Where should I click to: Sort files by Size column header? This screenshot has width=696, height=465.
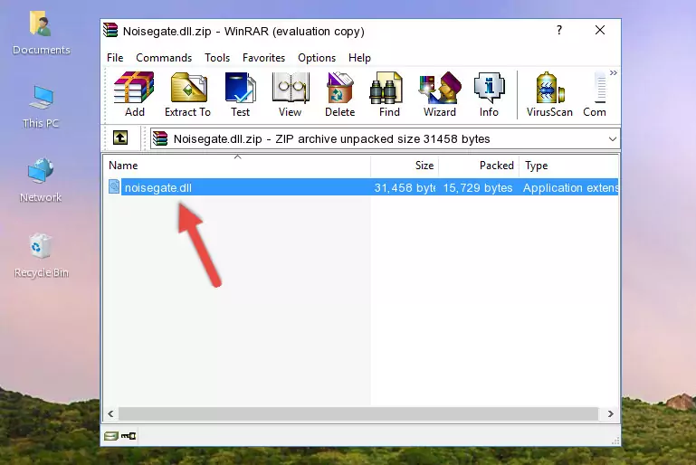tap(405, 166)
